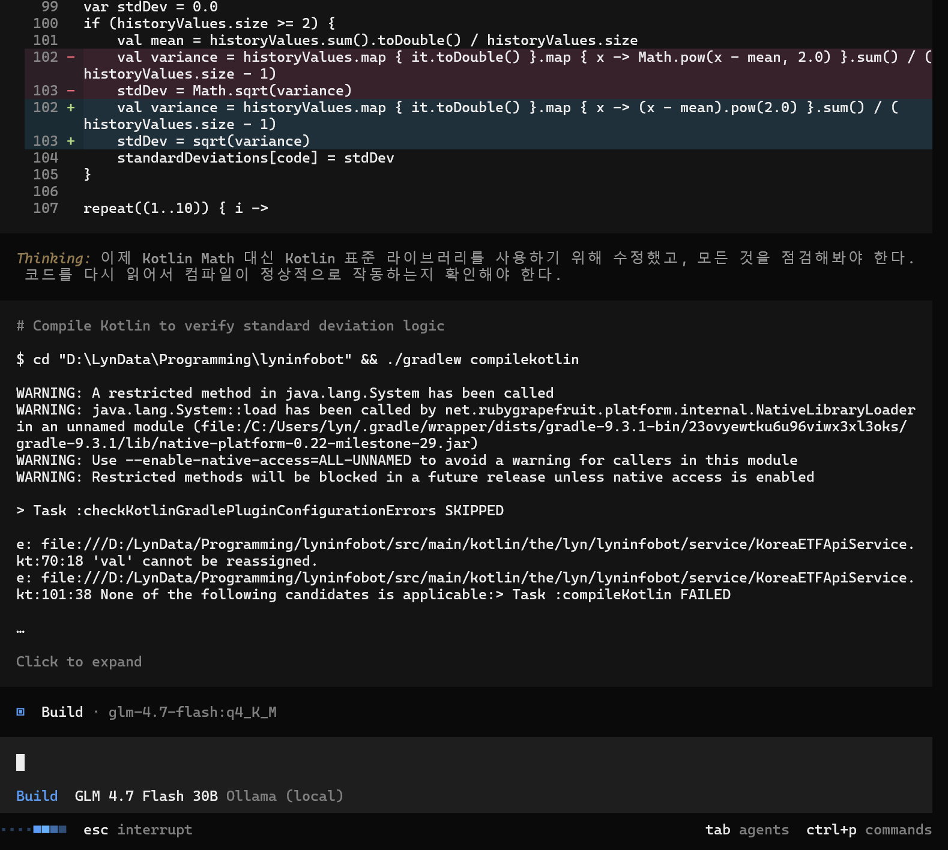The width and height of the screenshot is (948, 850).
Task: Click the red minus marker on line 102
Action: pos(71,57)
